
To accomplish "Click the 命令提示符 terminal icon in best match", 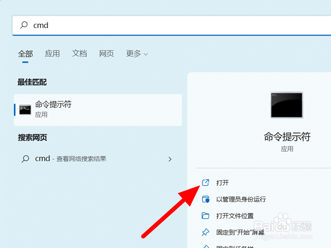I will tap(24, 110).
